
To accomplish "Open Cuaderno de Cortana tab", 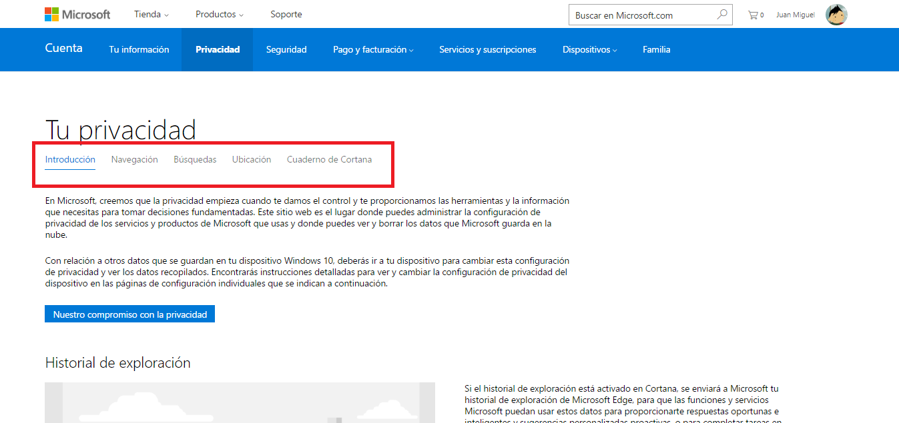I will [x=330, y=160].
